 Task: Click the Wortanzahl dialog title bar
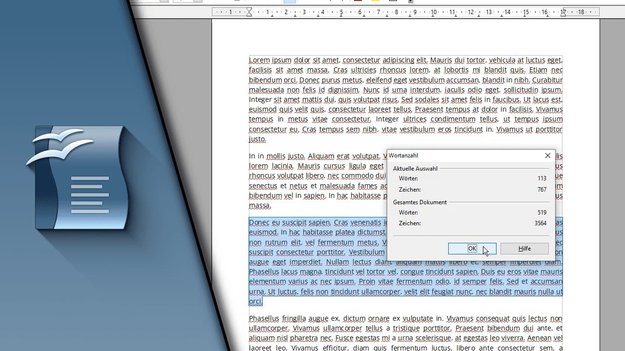[x=464, y=156]
